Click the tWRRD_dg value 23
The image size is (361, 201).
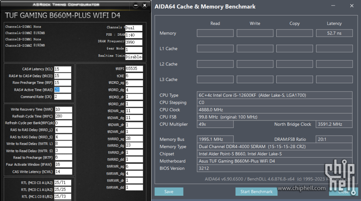[134, 146]
